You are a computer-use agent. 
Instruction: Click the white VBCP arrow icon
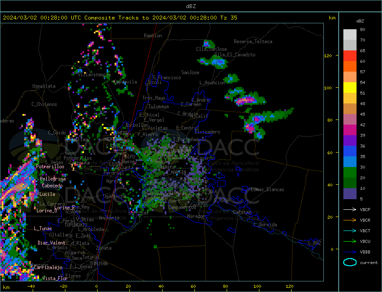coord(350,209)
